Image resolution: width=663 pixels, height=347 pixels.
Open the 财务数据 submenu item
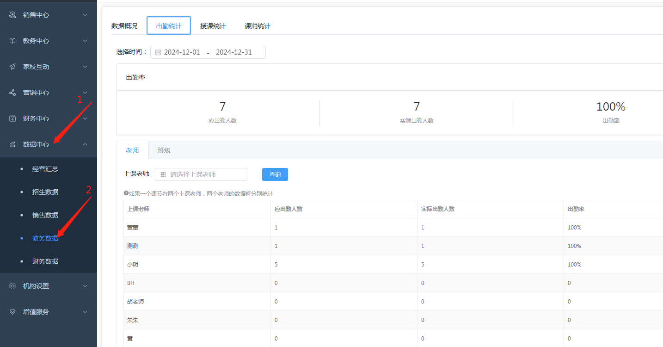(45, 261)
